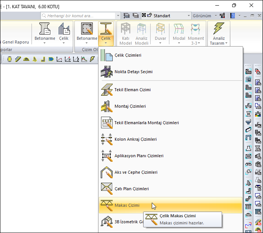Click the black L-shaped wall icon
Viewport: 263px width, 233px height.
click(x=248, y=191)
